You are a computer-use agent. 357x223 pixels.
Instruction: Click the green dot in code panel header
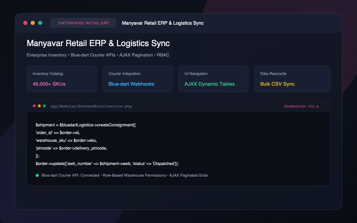(x=44, y=106)
